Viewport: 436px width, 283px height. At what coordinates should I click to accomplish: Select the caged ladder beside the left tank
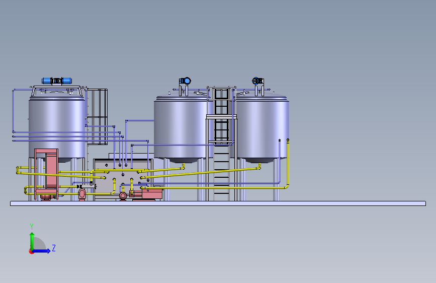[98, 116]
